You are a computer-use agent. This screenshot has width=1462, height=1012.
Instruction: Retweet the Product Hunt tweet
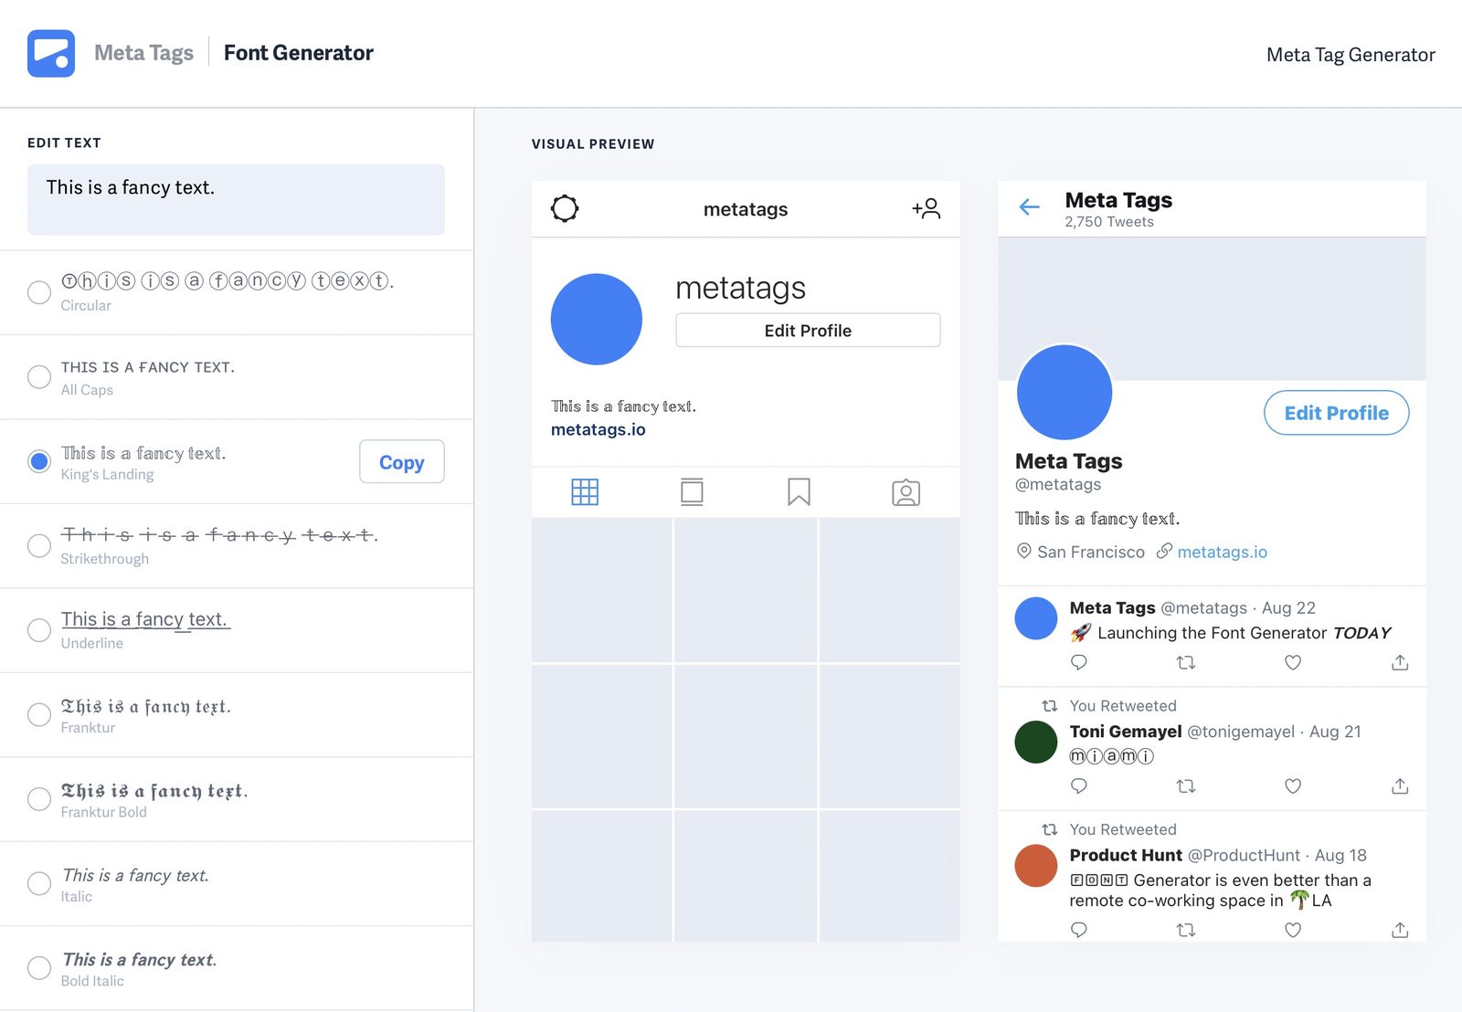1186,930
